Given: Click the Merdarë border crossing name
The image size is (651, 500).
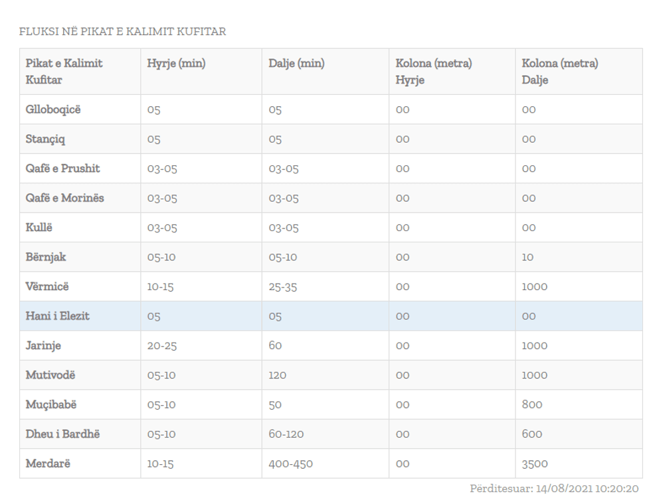Looking at the screenshot, I should point(48,463).
